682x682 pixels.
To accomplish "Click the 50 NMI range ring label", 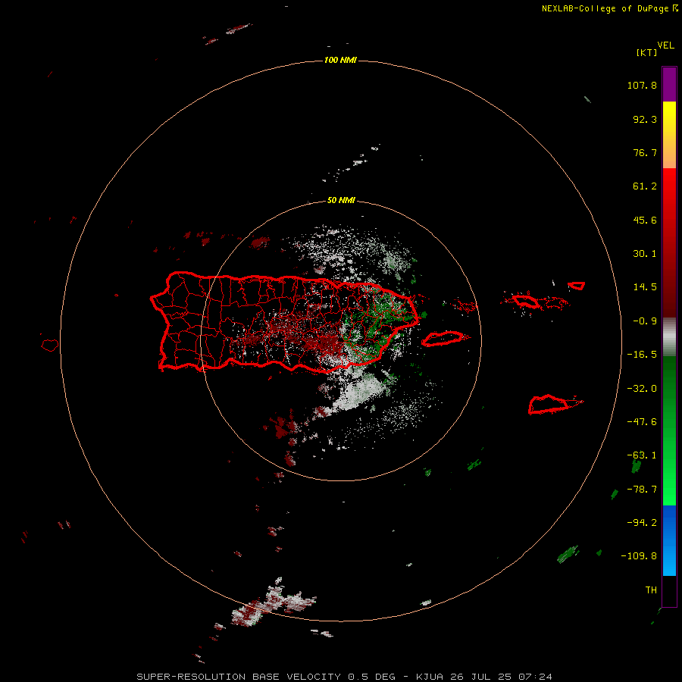I will (x=341, y=200).
